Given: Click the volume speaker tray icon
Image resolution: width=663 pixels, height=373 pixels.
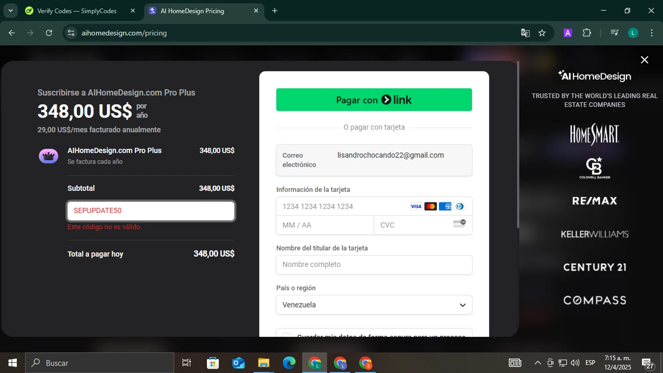Looking at the screenshot, I should pyautogui.click(x=575, y=363).
